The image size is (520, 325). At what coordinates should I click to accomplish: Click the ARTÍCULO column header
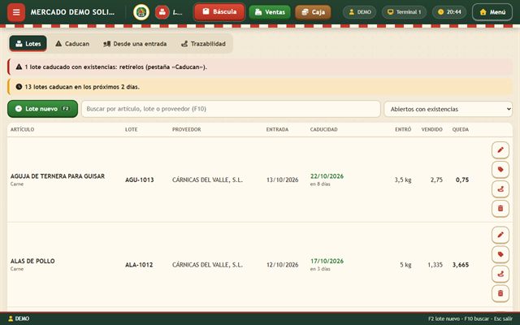[22, 129]
